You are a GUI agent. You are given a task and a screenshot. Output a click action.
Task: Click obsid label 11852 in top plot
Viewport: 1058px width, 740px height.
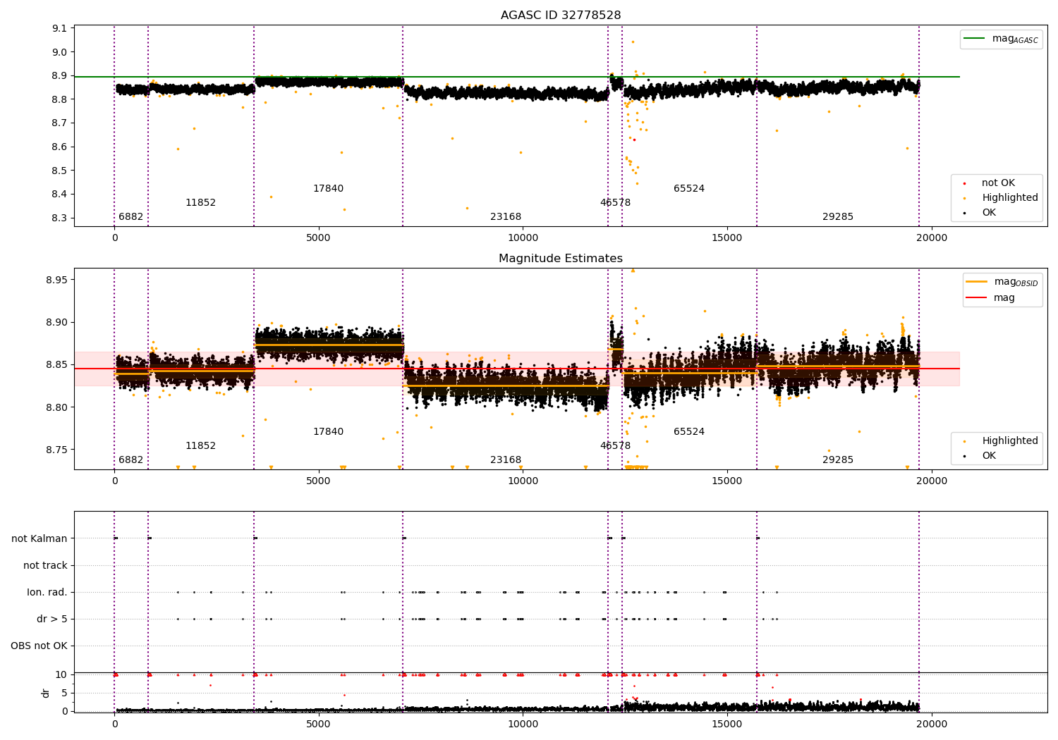200,203
